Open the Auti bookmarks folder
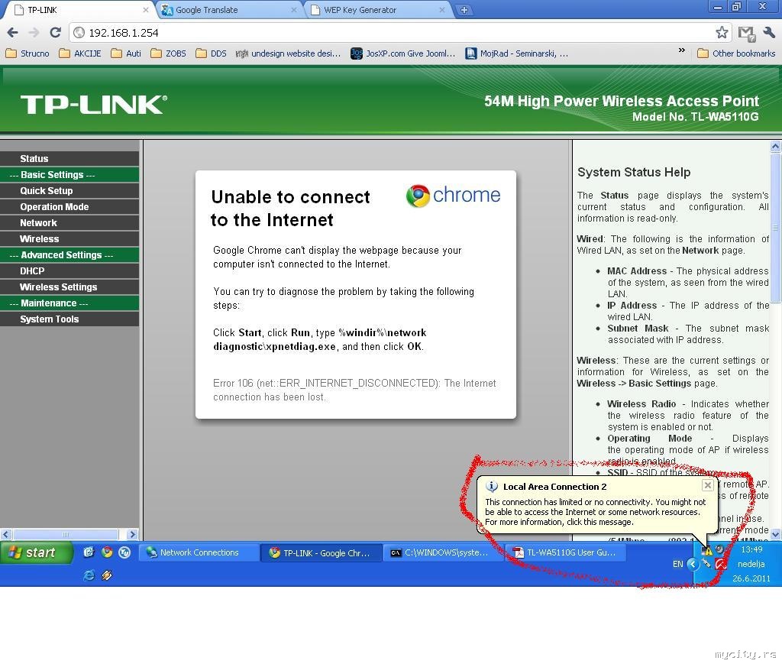The image size is (782, 664). pos(126,53)
